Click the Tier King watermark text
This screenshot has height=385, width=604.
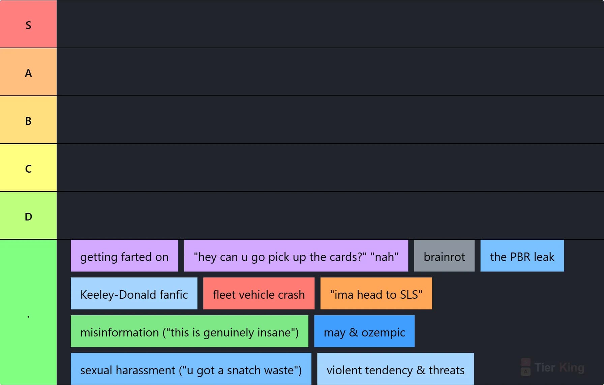pyautogui.click(x=560, y=367)
